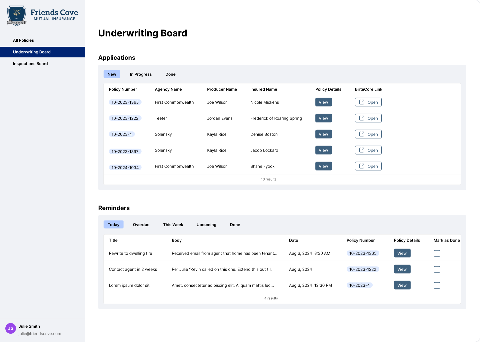
Task: Open BriteCore link for Denise Boston
Action: coord(368,134)
